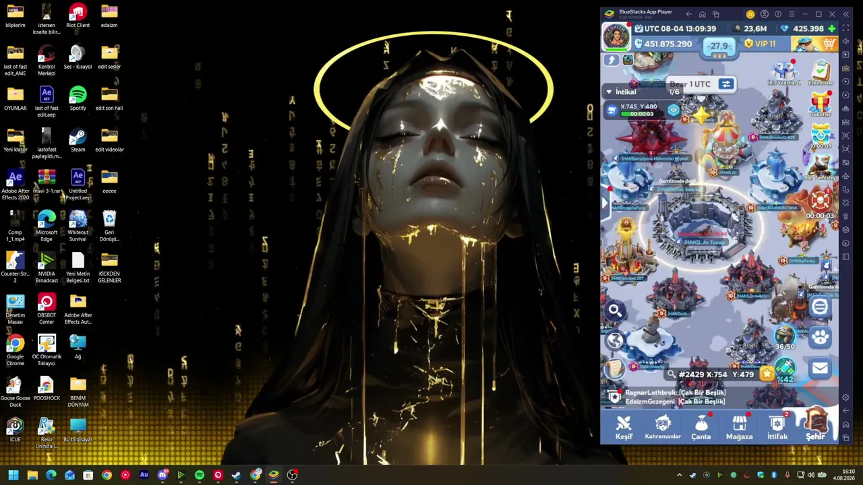Click the 451.875.290 power value
Viewport: 863px width, 485px height.
click(667, 44)
